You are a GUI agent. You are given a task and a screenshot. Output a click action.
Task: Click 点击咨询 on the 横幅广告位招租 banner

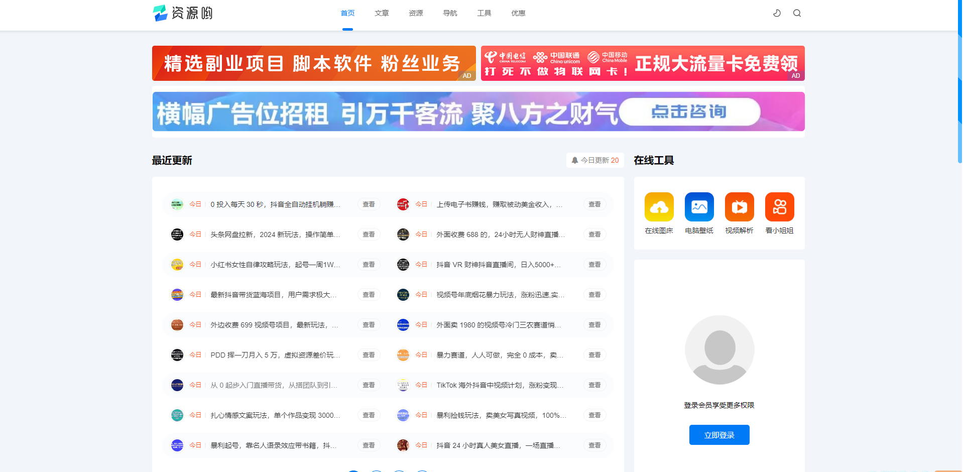click(x=689, y=111)
